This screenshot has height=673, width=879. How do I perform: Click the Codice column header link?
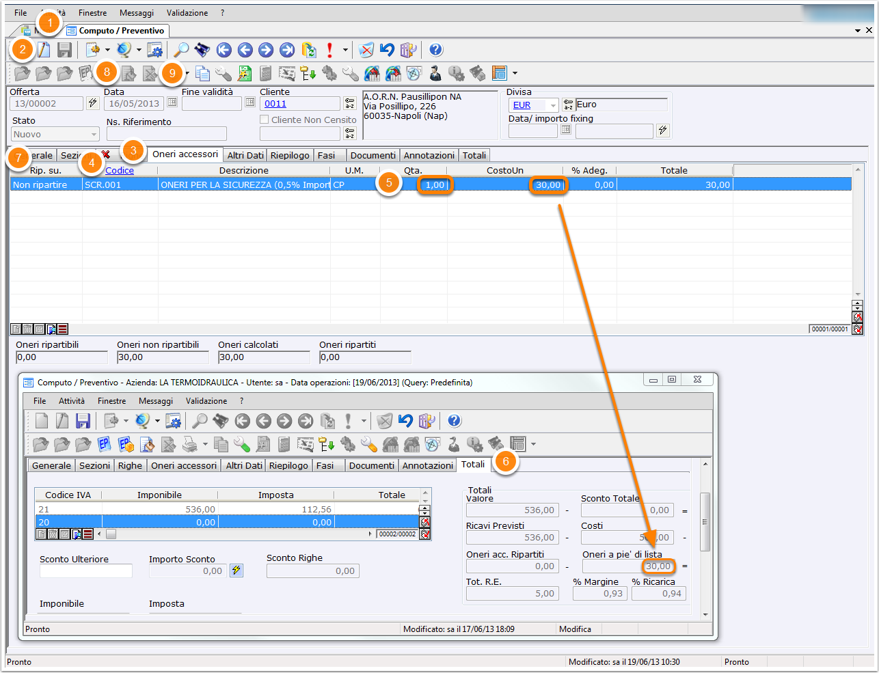pyautogui.click(x=120, y=171)
